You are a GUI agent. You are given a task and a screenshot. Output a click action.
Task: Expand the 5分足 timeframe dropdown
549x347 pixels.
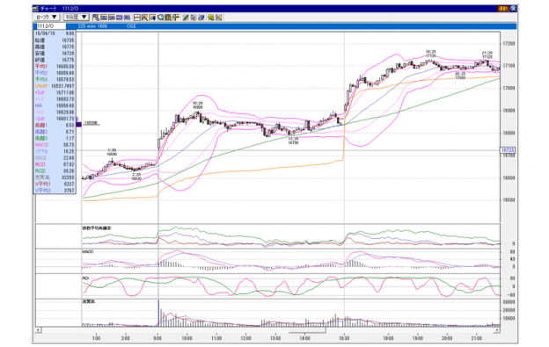click(x=76, y=17)
